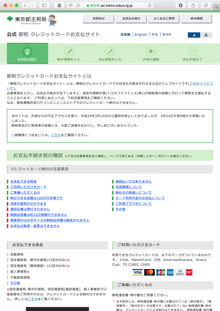220x311 pixels.
Task: Select the 支払手続完了 step
Action: pyautogui.click(x=192, y=54)
